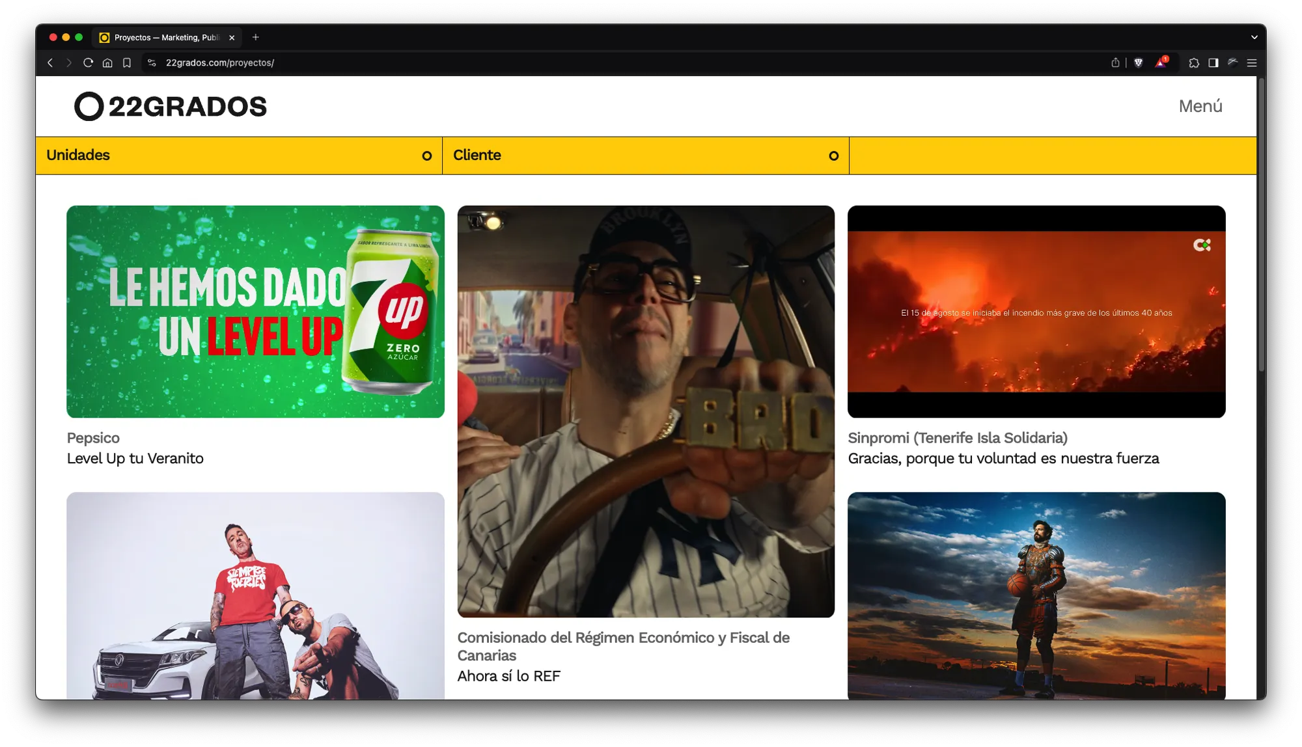Open the two men with car thumbnail
Image resolution: width=1302 pixels, height=747 pixels.
(x=255, y=595)
